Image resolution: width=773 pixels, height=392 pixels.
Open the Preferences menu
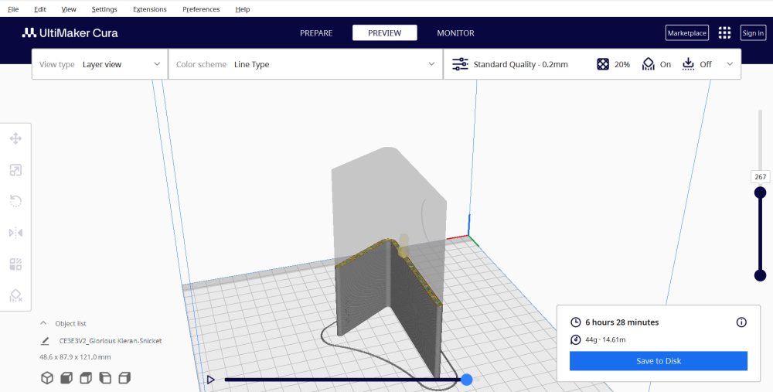[201, 9]
